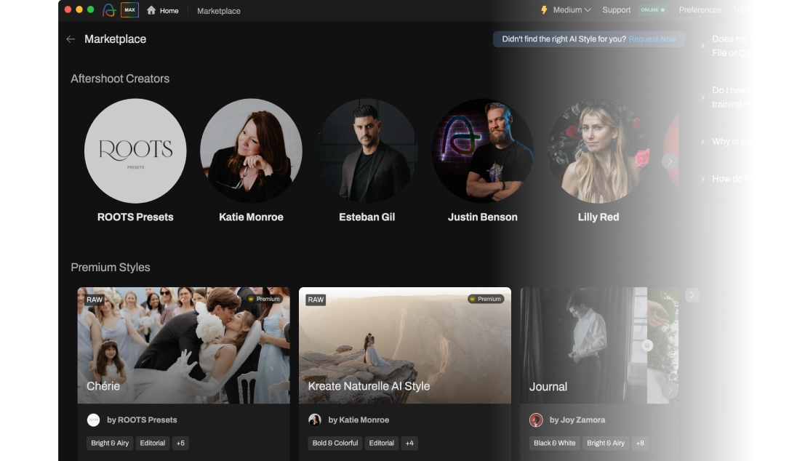797x461 pixels.
Task: Click the Bold & Colorful tag
Action: coord(335,443)
